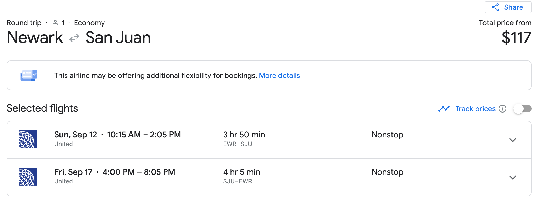Click the United logo for the outbound flight
The height and width of the screenshot is (204, 543).
pyautogui.click(x=28, y=139)
